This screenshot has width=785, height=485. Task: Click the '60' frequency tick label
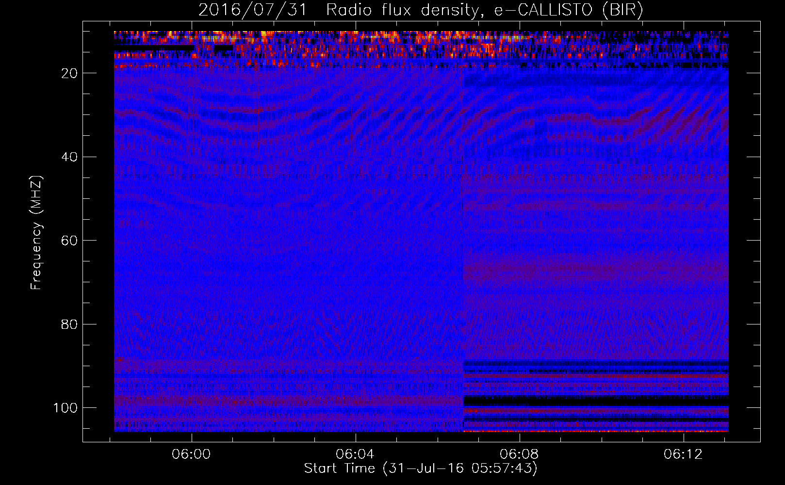point(69,241)
